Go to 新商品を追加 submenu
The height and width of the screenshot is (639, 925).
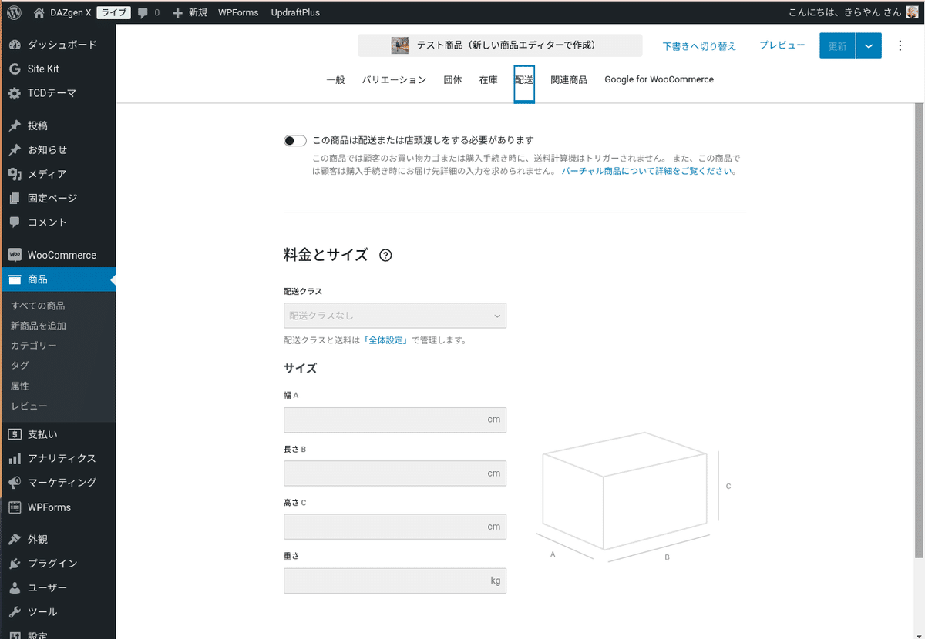(38, 326)
